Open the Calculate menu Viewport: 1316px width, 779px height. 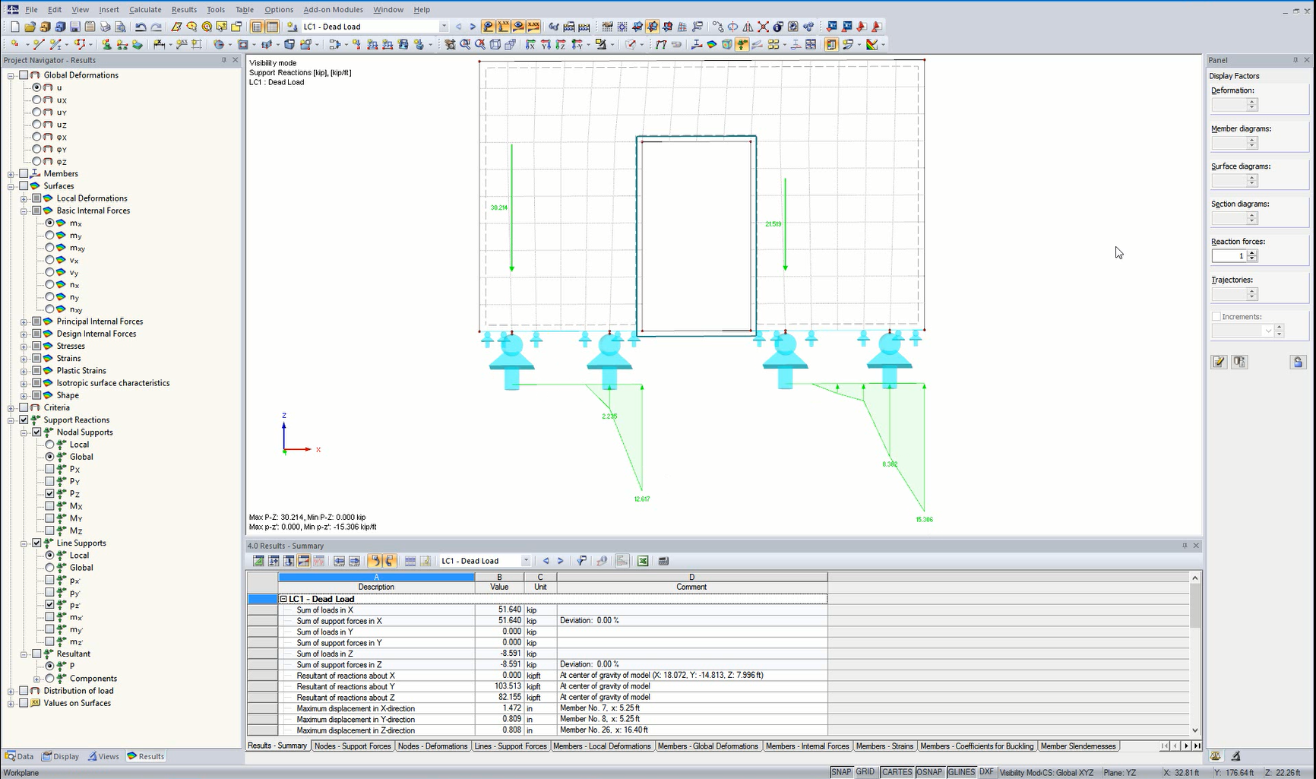(x=145, y=10)
